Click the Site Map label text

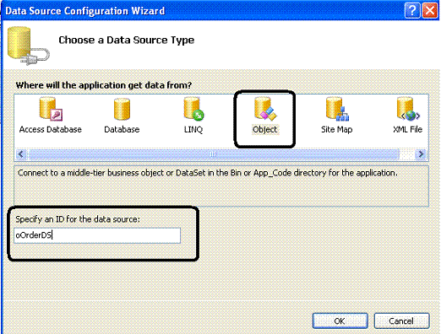(337, 129)
